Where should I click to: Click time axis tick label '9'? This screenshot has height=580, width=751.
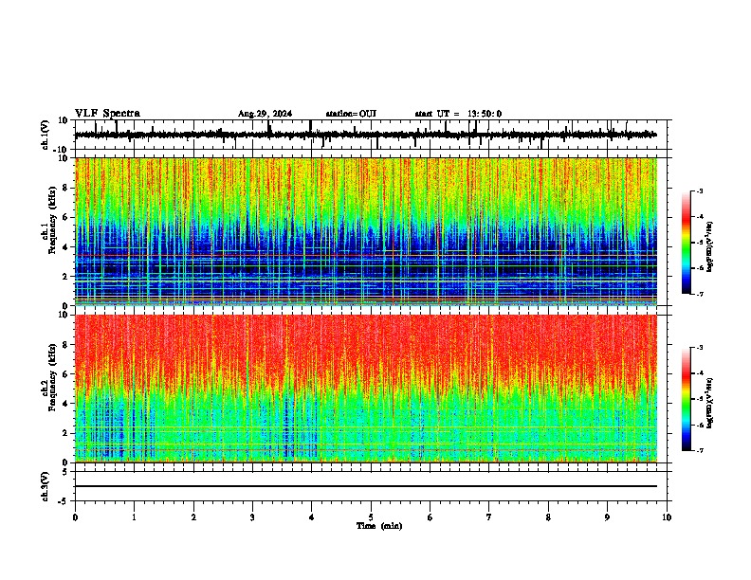607,517
